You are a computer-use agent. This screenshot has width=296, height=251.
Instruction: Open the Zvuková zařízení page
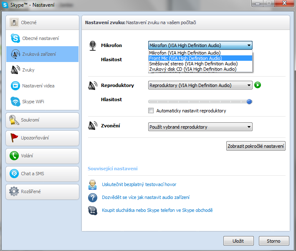point(42,54)
